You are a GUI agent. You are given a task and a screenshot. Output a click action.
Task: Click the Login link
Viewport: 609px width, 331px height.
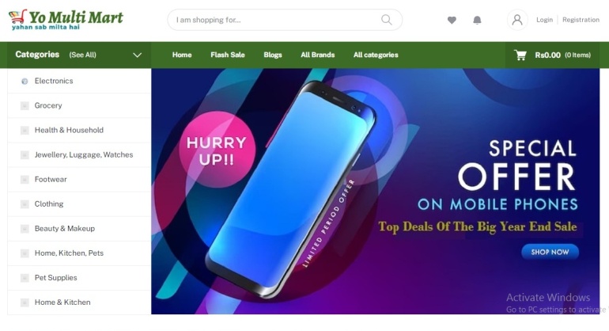(x=544, y=20)
